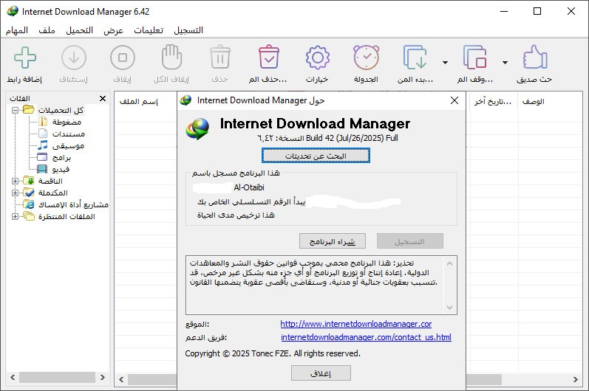The height and width of the screenshot is (391, 589).
Task: Click إسم الملف column header
Action: tap(139, 102)
